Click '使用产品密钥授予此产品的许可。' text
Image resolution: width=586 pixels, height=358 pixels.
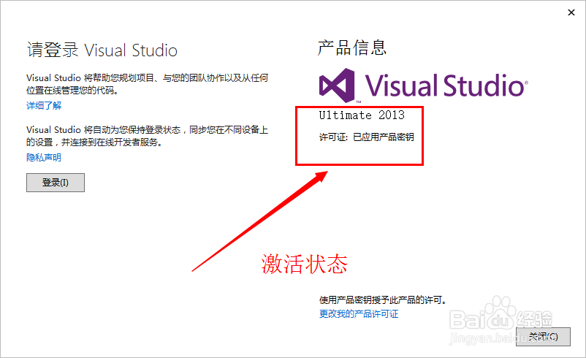pos(383,300)
